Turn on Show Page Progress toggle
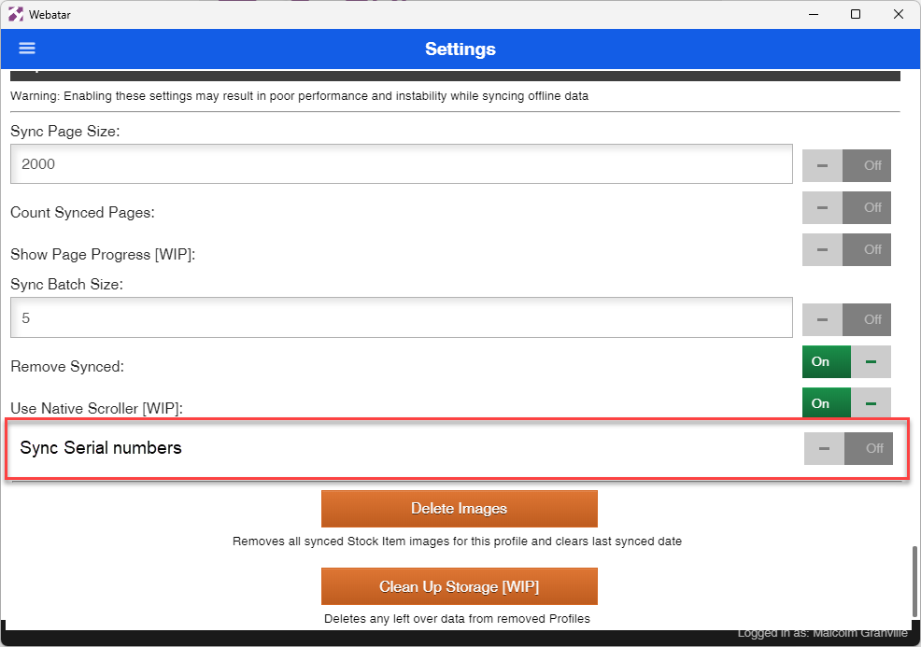The height and width of the screenshot is (647, 921). (x=846, y=249)
